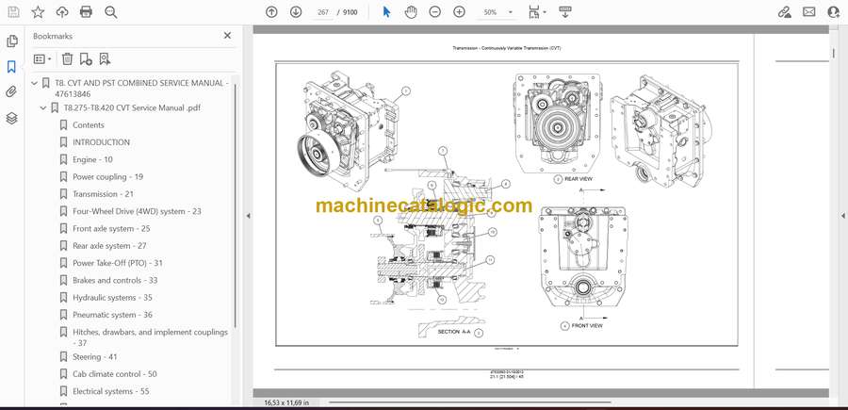
Task: Go to next page with down arrow
Action: click(x=295, y=12)
